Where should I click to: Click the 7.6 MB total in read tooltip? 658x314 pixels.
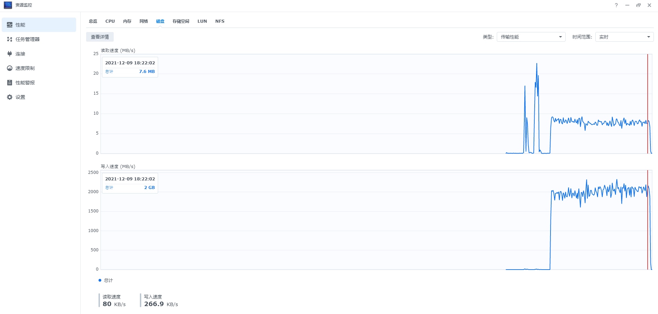147,72
